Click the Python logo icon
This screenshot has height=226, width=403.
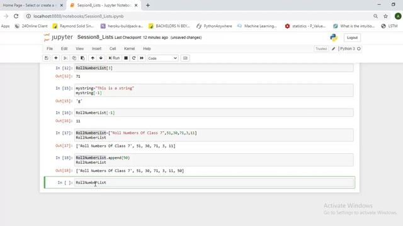(334, 38)
